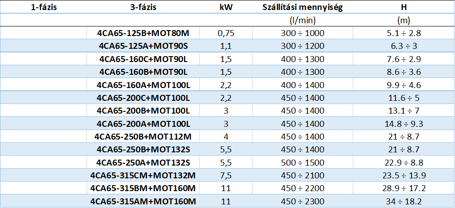Image resolution: width=455 pixels, height=208 pixels.
Task: Select the 4CA65-160C+MOT90L cell
Action: (x=143, y=59)
